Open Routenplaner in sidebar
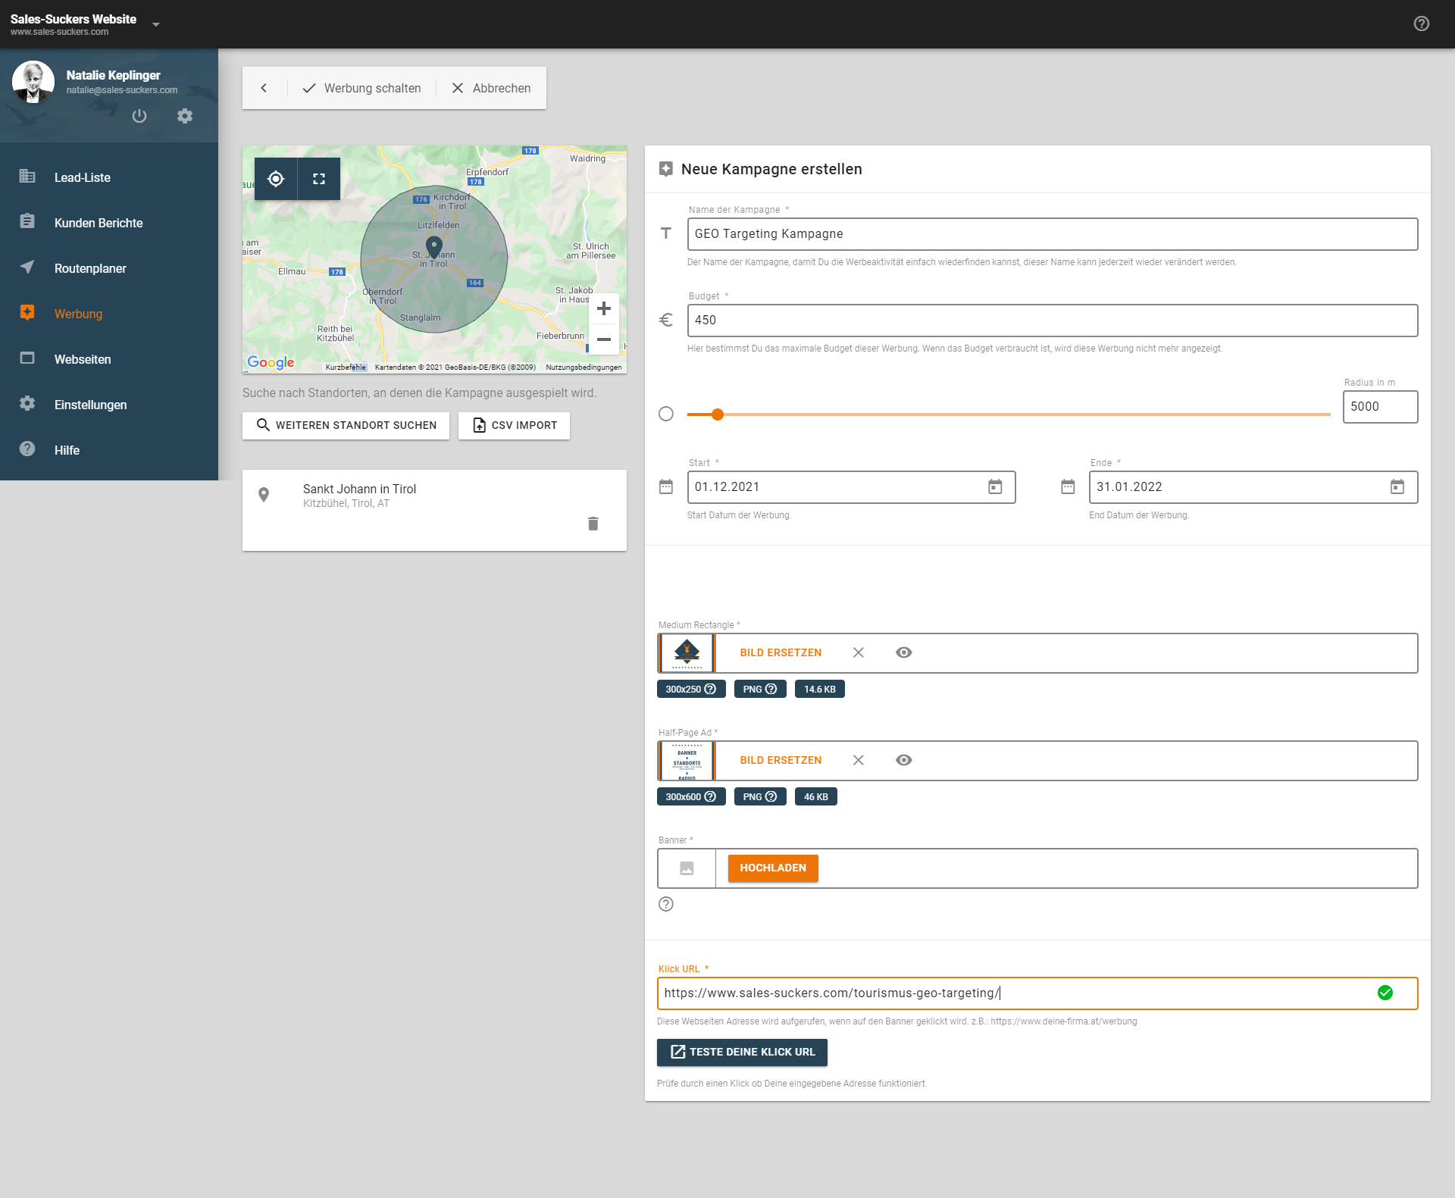1455x1198 pixels. coord(90,268)
